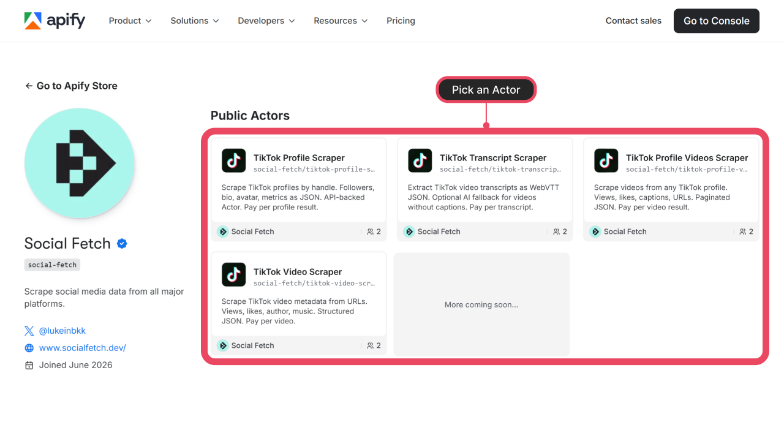Open TikTok Video Scraper title

(x=298, y=272)
